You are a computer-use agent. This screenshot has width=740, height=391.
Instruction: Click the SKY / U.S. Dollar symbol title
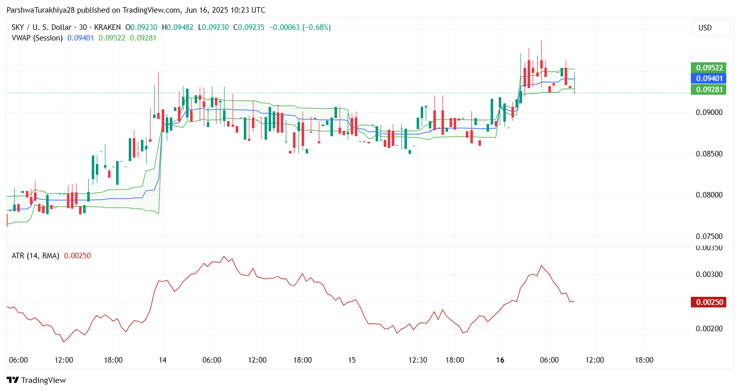[x=41, y=27]
